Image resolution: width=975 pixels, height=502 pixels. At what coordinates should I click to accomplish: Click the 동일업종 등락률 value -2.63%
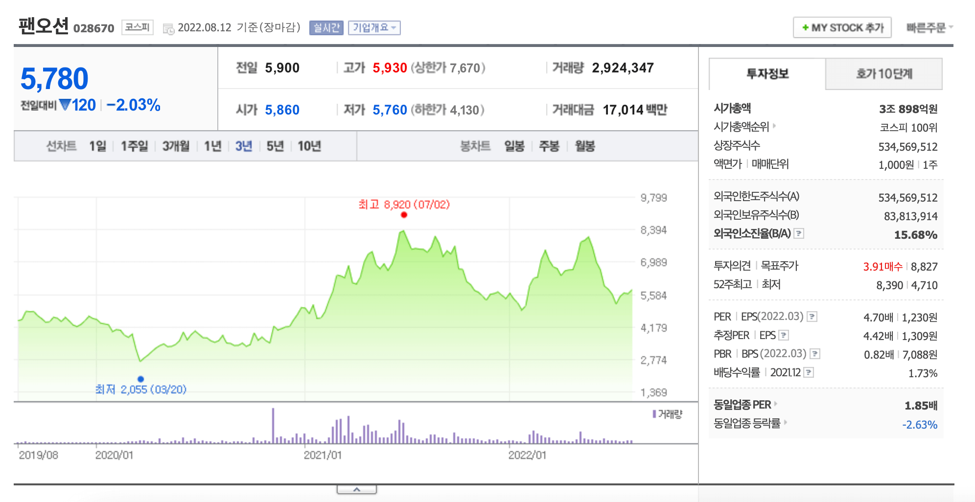[920, 424]
